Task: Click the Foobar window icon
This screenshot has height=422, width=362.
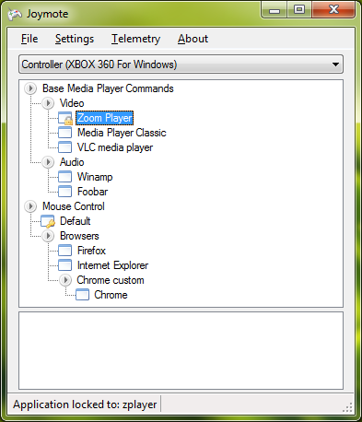Action: [64, 192]
